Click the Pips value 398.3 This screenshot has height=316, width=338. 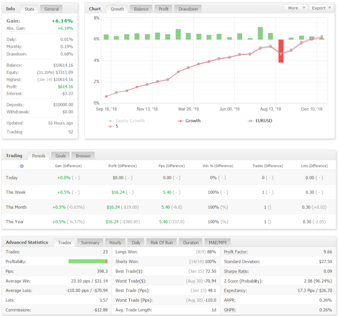point(102,271)
